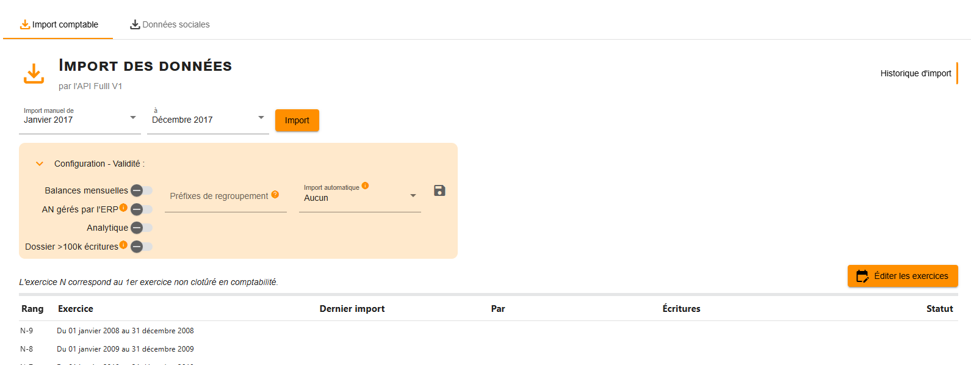The image size is (971, 365).
Task: Switch on Dossier >100k écritures toggle
Action: (x=142, y=247)
